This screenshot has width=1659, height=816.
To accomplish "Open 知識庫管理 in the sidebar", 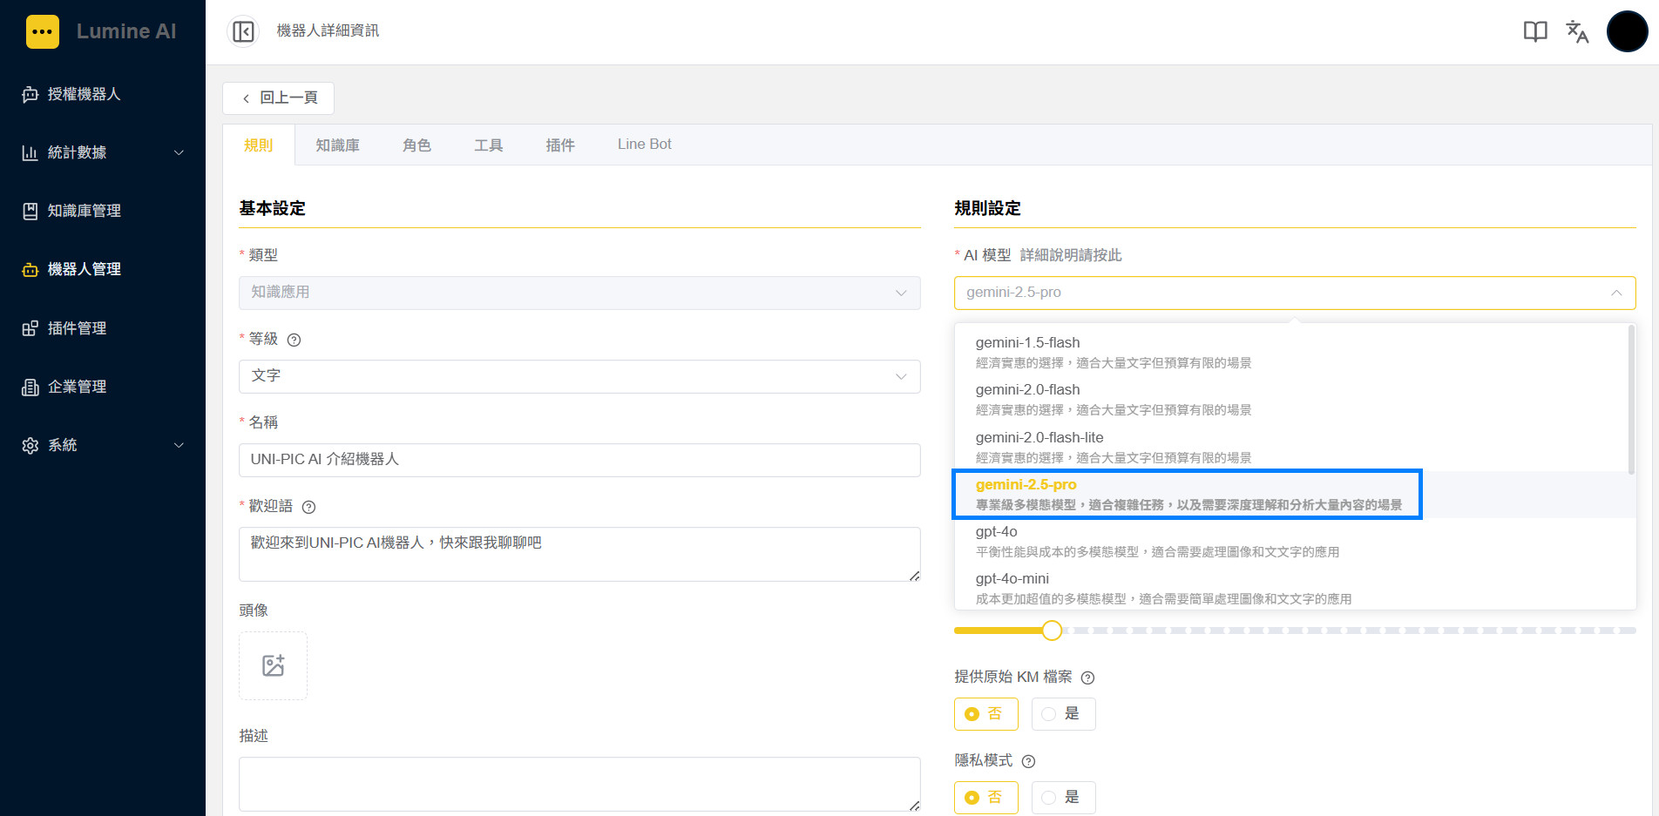I will [103, 211].
